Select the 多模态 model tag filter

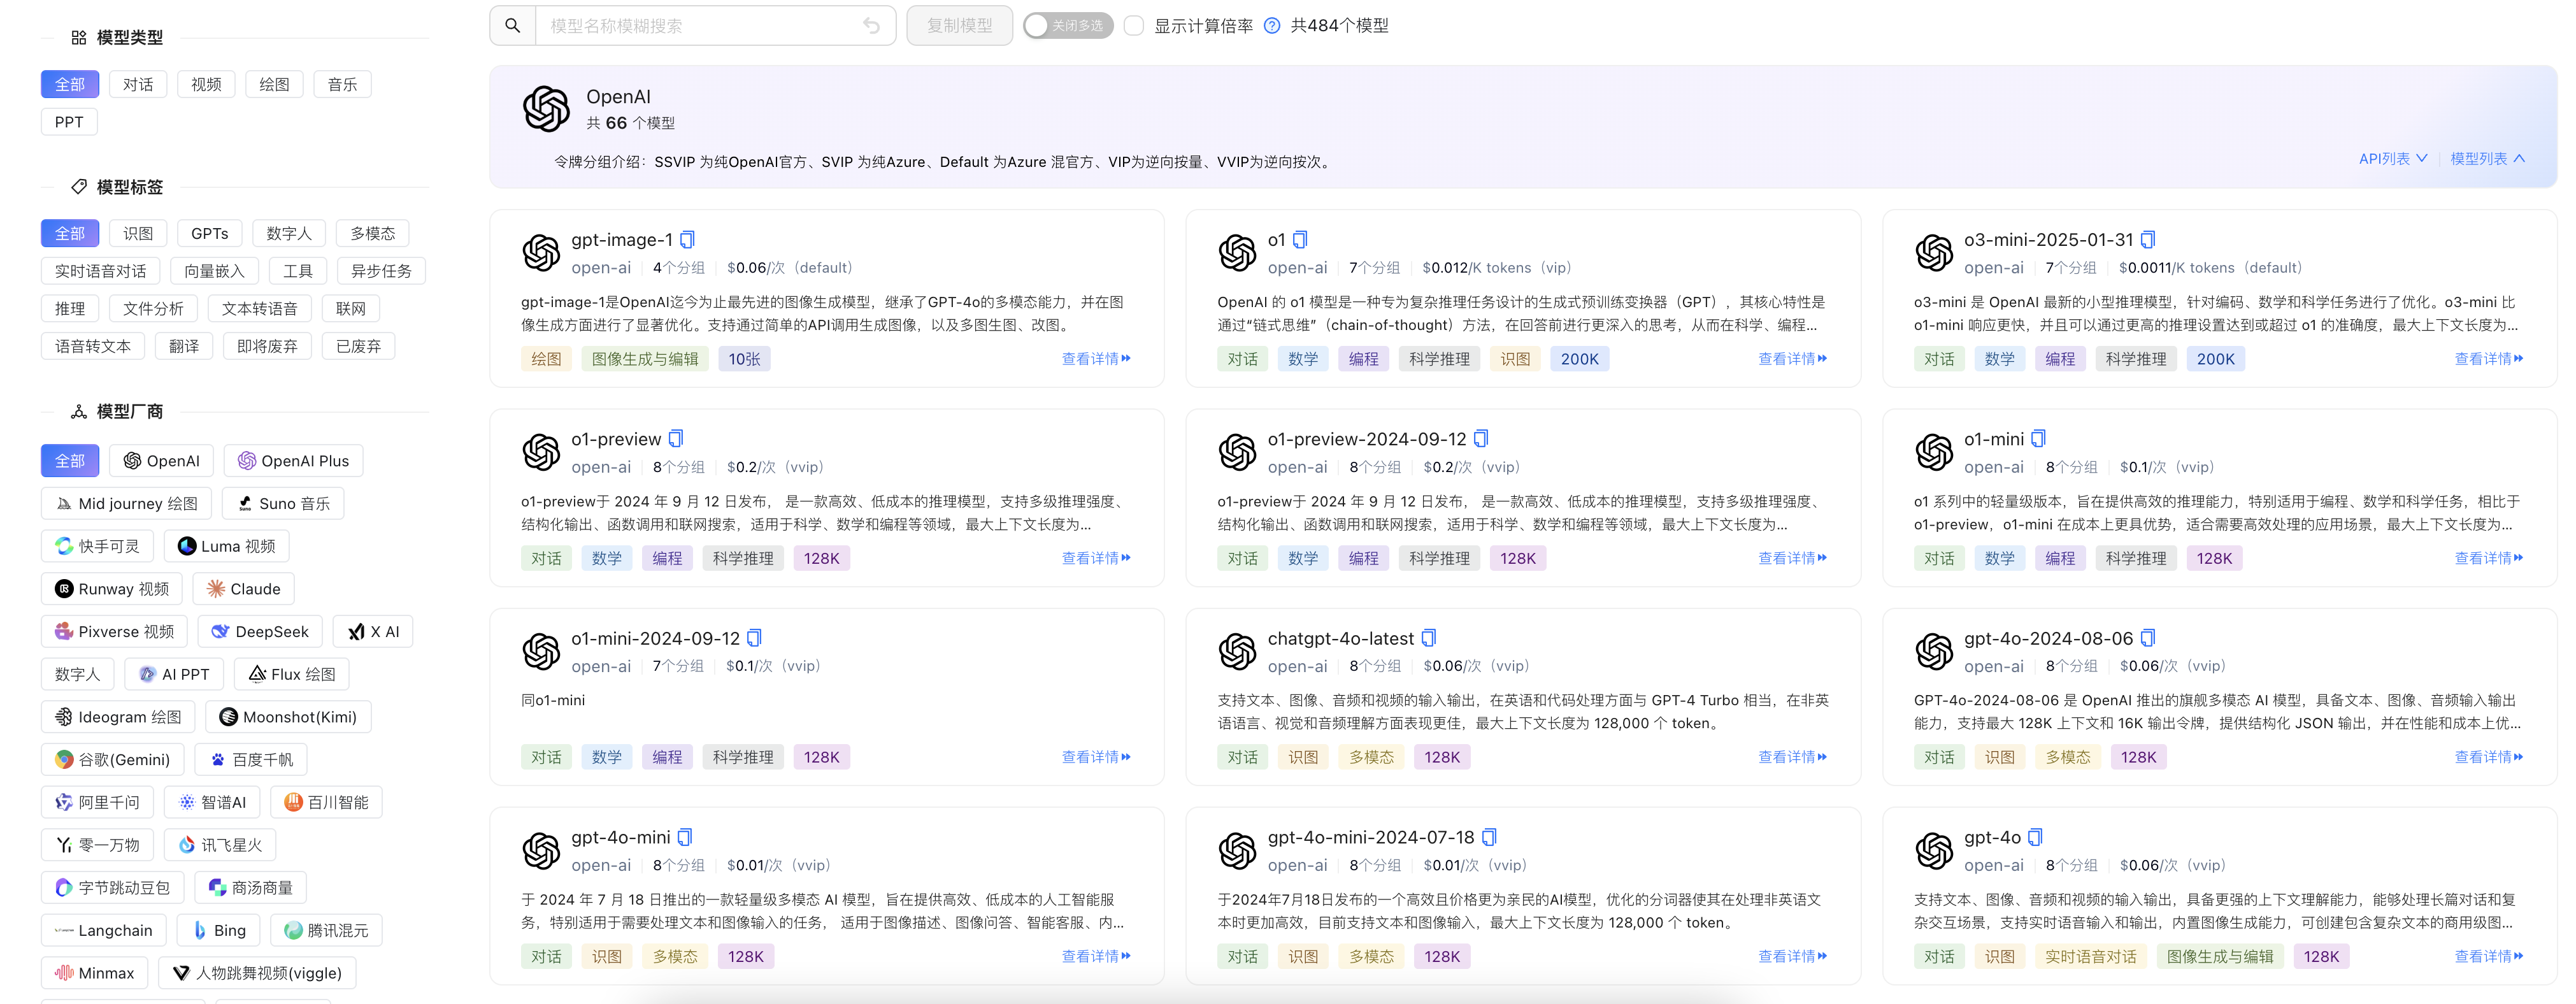(x=372, y=234)
